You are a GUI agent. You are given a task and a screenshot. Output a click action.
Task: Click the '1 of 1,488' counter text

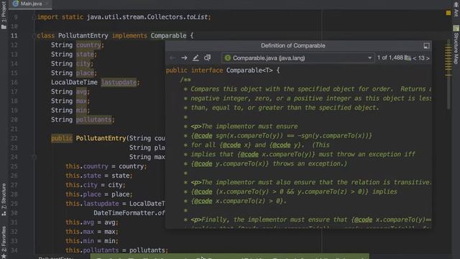390,58
